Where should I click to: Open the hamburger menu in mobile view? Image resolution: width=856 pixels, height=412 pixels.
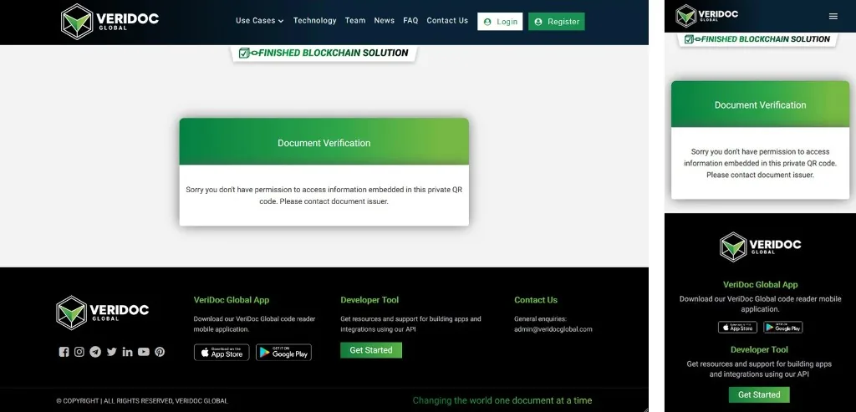pos(833,17)
